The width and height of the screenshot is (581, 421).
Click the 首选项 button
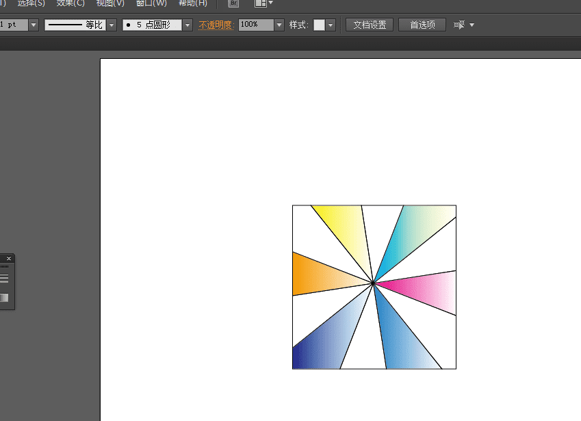click(x=422, y=25)
